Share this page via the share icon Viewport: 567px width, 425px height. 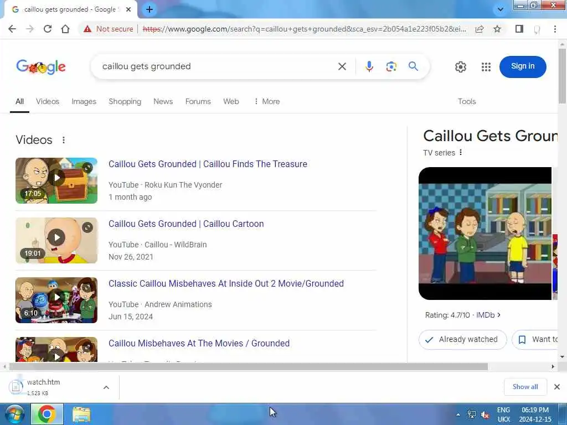pos(480,29)
